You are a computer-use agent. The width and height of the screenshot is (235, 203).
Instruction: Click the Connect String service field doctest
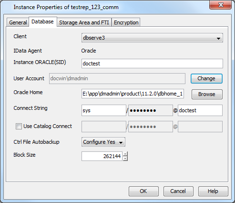(x=200, y=110)
